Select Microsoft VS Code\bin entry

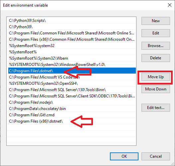[71, 77]
